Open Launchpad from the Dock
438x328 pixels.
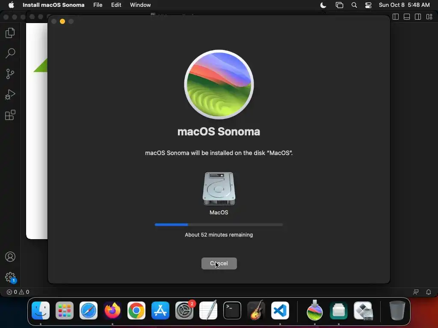click(x=65, y=310)
